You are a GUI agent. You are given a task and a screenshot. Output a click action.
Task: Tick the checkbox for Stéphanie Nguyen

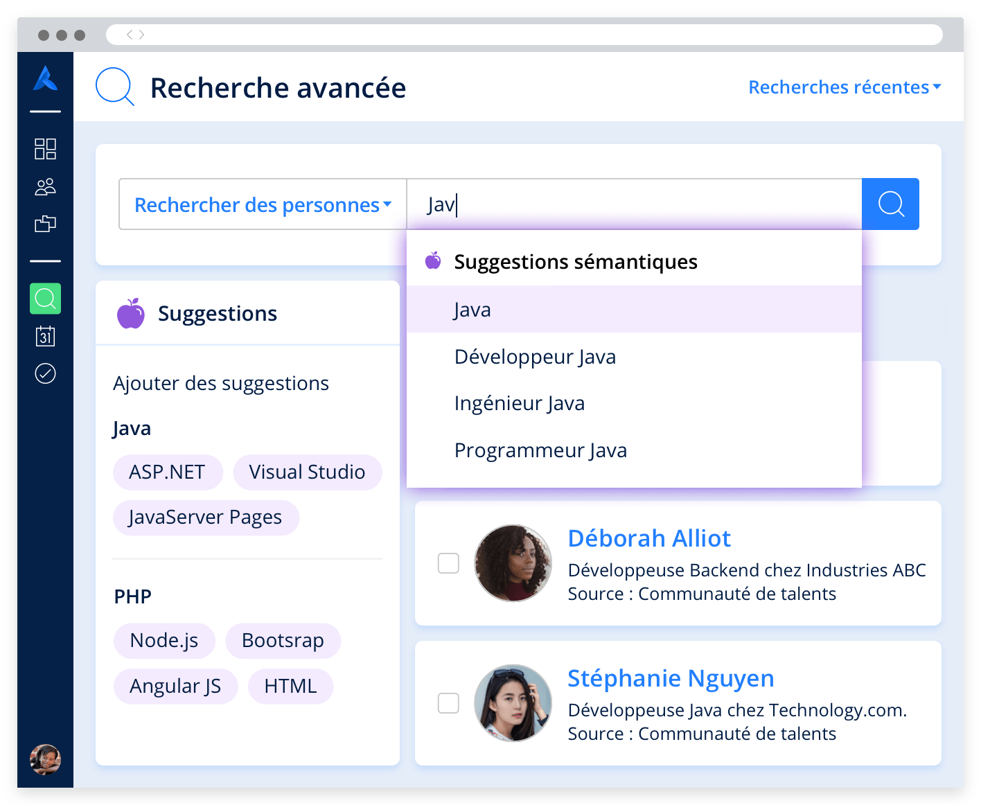(448, 703)
